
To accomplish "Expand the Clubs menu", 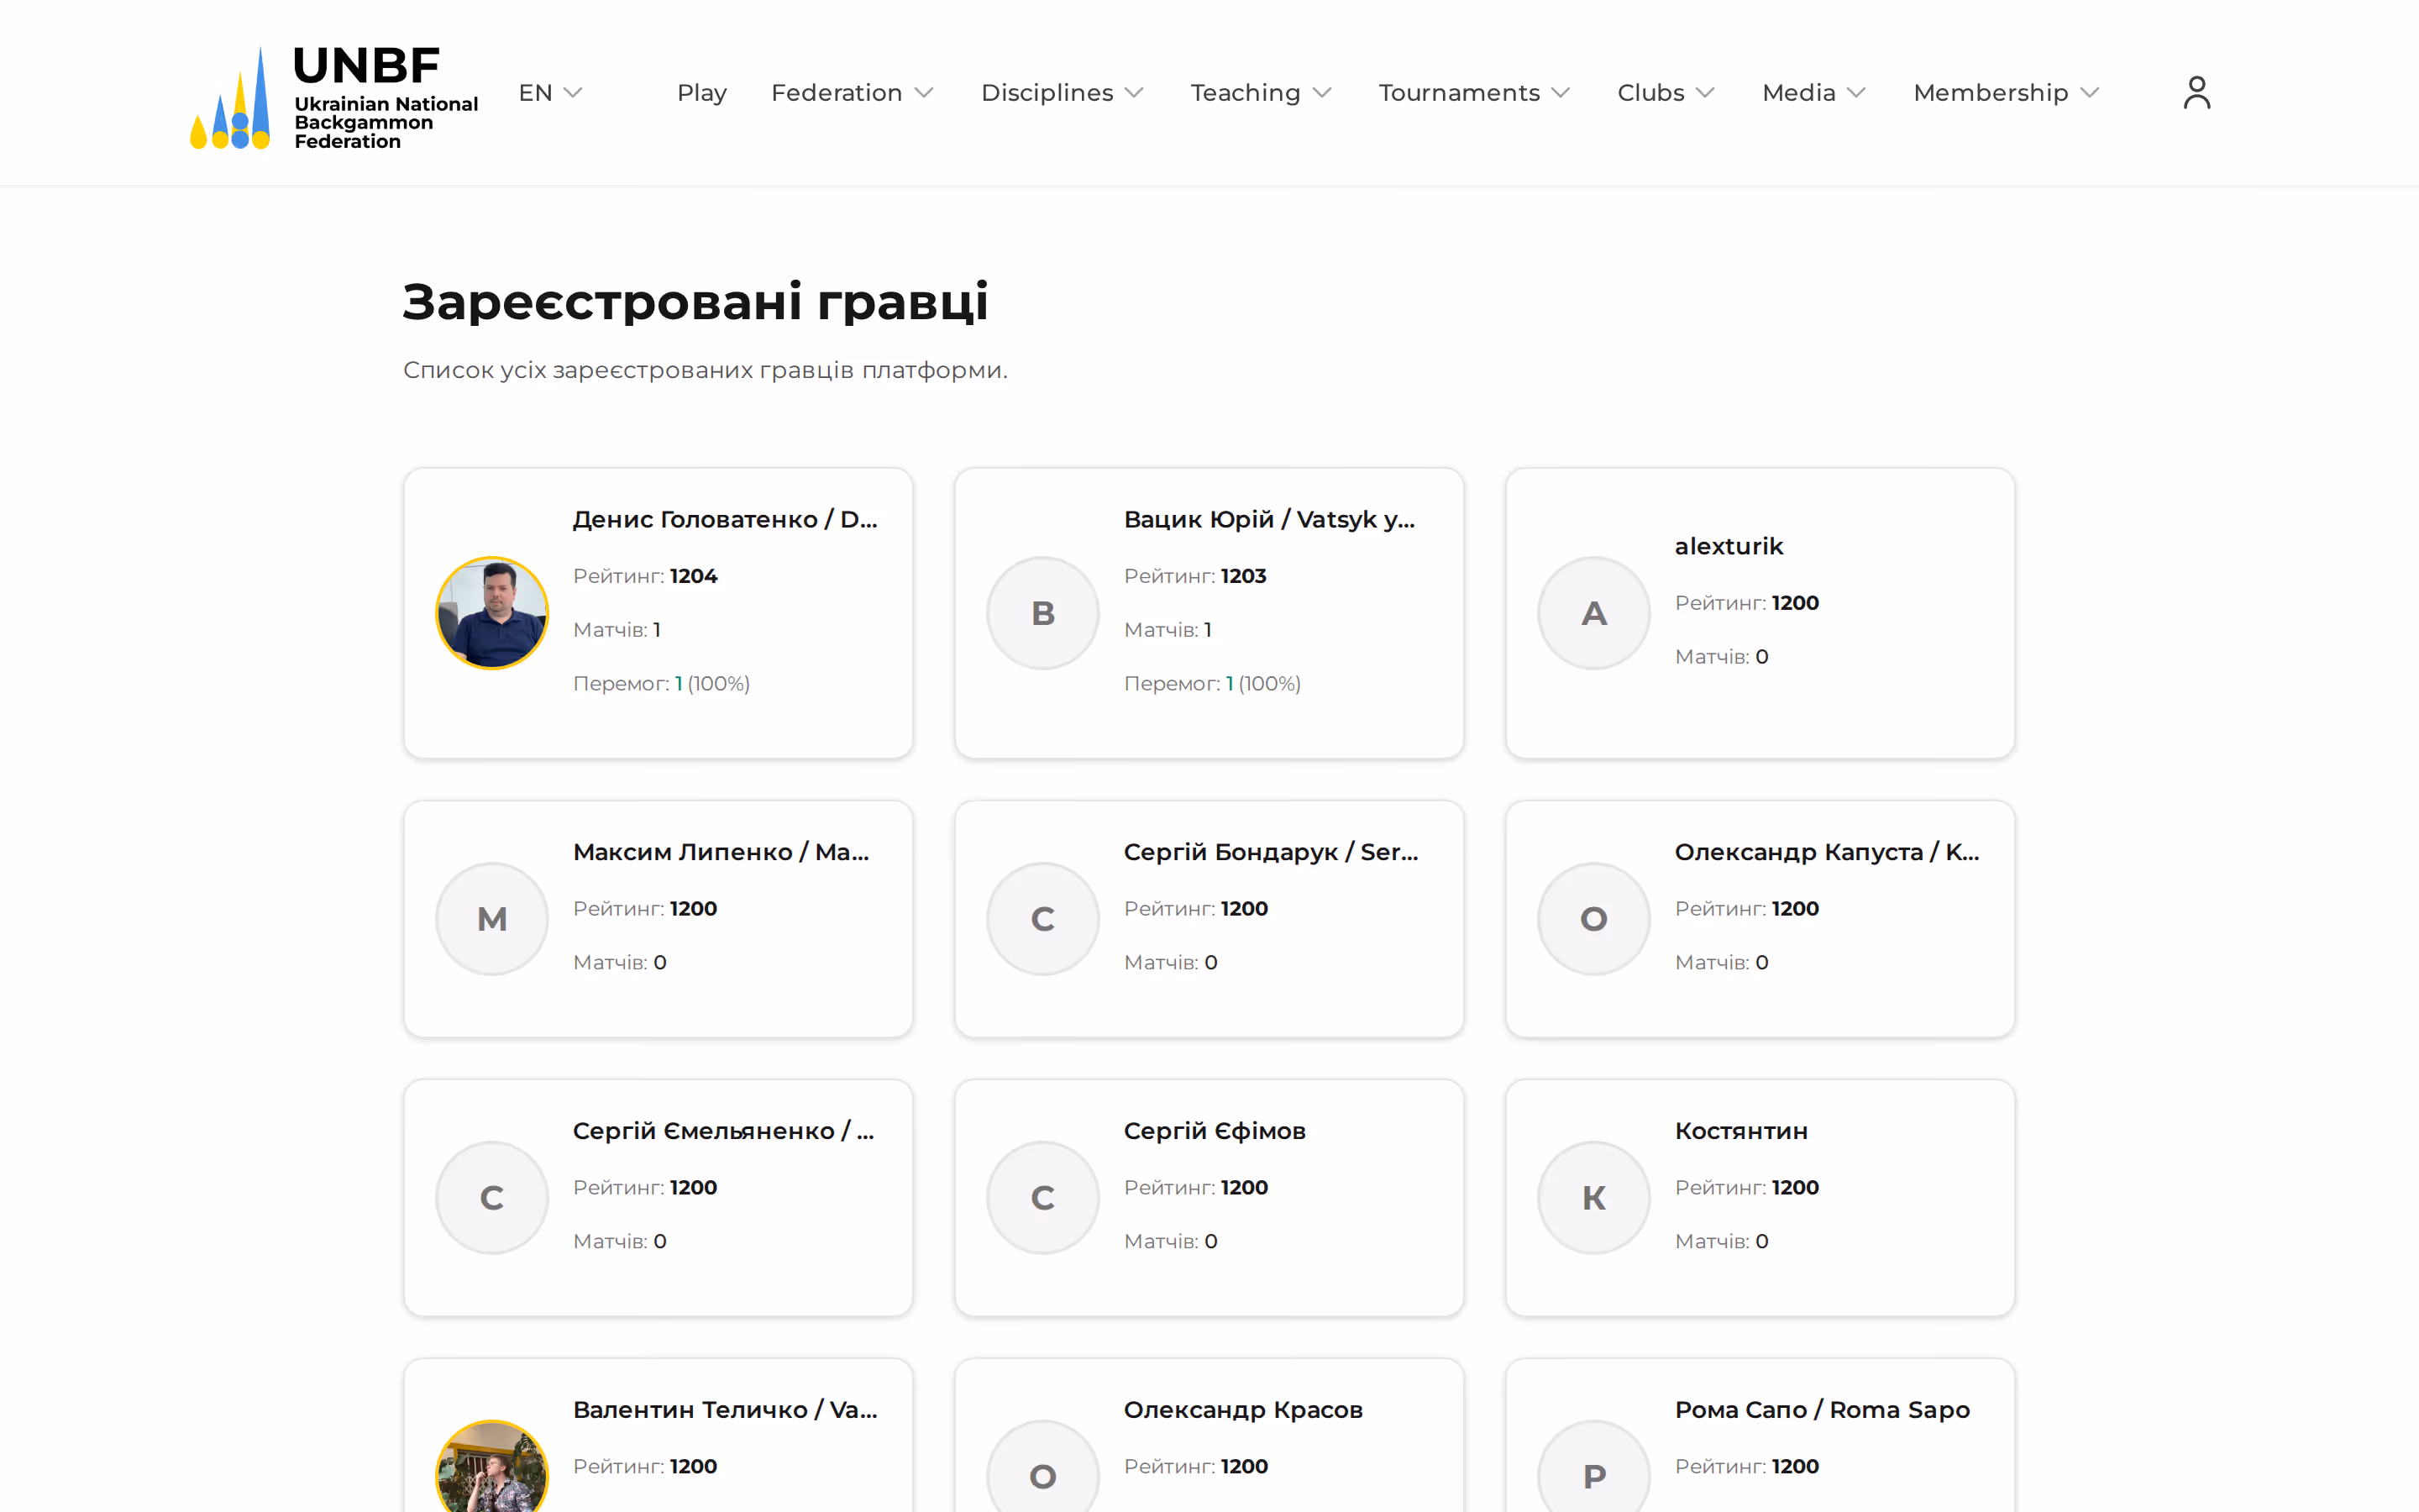I will [1666, 93].
